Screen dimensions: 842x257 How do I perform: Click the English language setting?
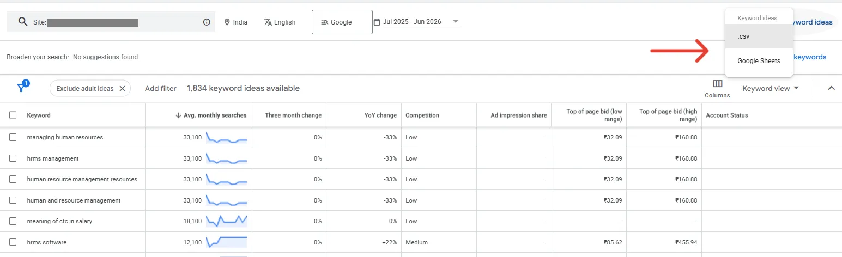[x=280, y=22]
